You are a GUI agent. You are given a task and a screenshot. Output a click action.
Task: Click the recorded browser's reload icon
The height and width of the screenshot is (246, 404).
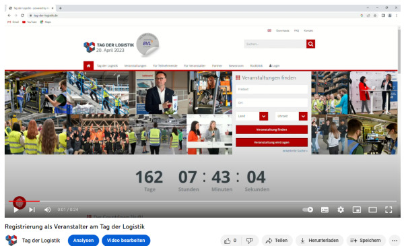22,16
